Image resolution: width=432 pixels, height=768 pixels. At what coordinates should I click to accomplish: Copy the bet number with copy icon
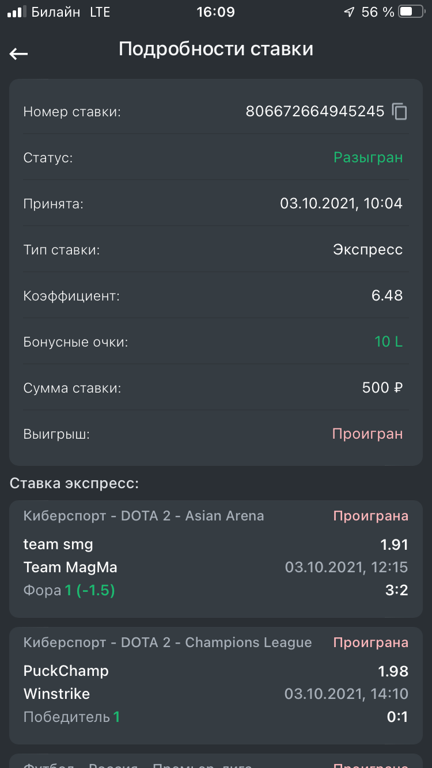[x=400, y=111]
